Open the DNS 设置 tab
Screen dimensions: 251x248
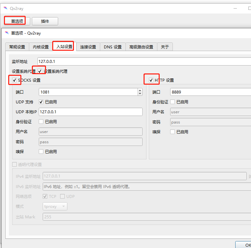pos(113,47)
